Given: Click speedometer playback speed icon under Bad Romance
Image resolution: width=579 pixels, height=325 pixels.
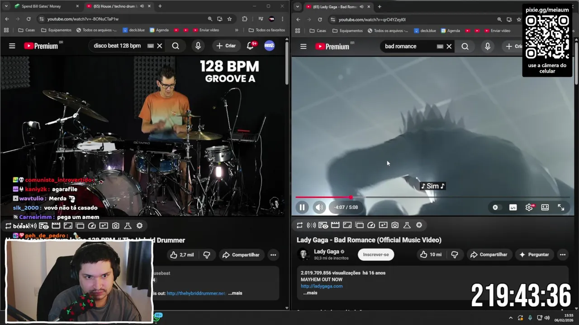Looking at the screenshot, I should (x=371, y=225).
